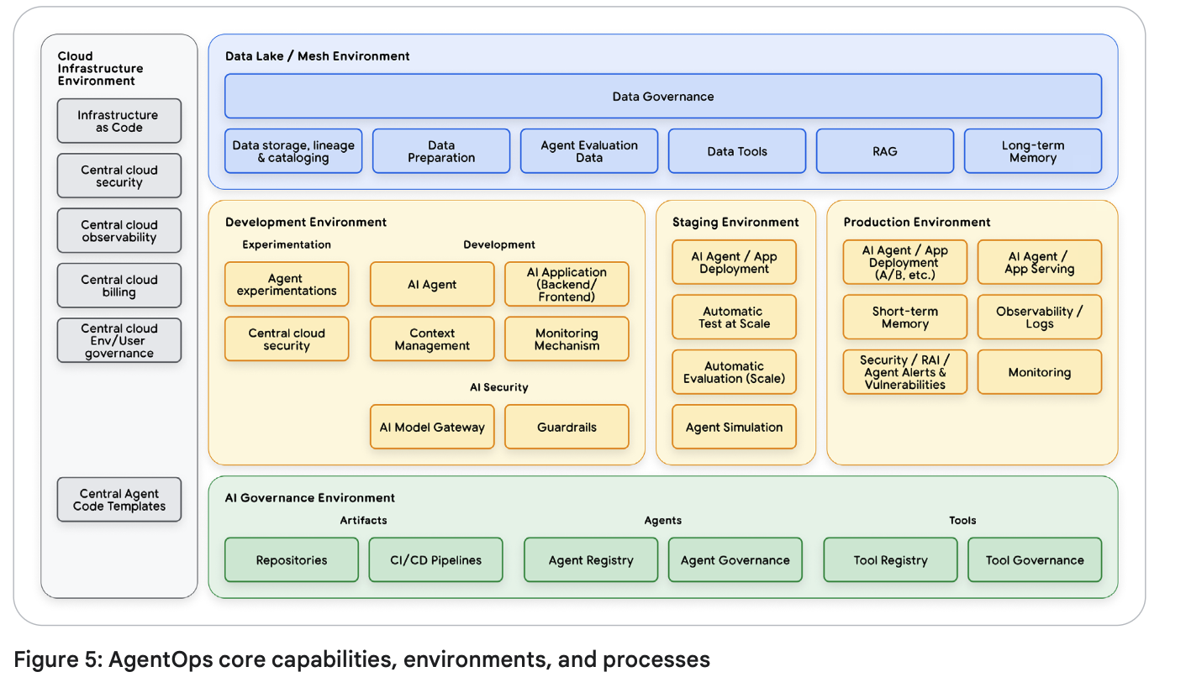1186x693 pixels.
Task: Click the Infrastructure as Code box
Action: point(119,121)
